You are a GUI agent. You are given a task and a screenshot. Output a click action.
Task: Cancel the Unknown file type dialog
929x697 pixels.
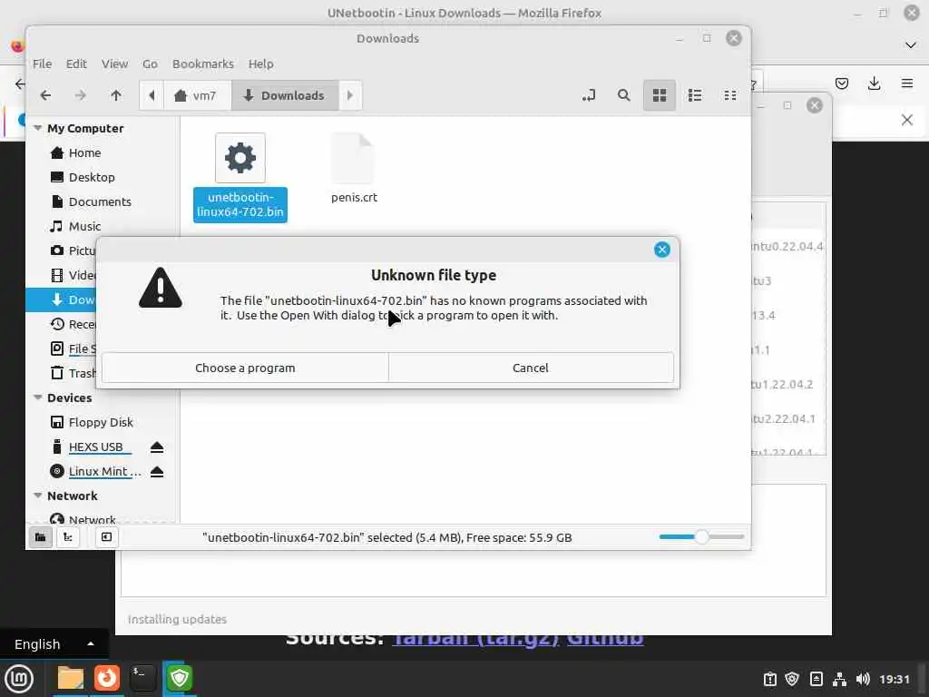531,368
